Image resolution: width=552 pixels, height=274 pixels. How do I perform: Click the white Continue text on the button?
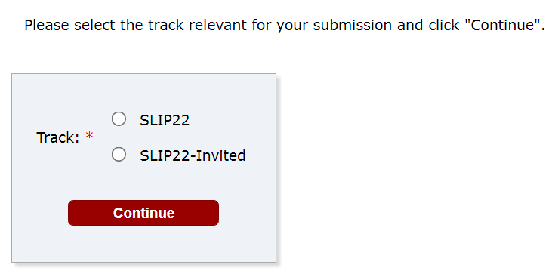[x=143, y=213]
